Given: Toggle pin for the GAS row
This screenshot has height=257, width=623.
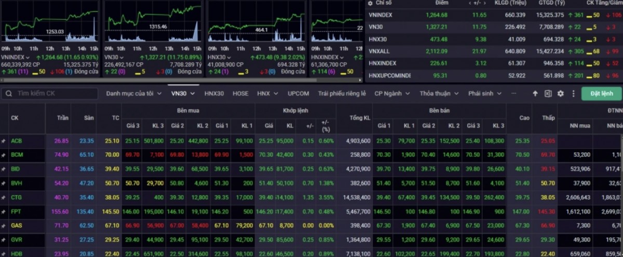Looking at the screenshot, I should 4,226.
